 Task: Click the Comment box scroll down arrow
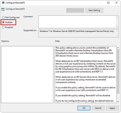117,26
